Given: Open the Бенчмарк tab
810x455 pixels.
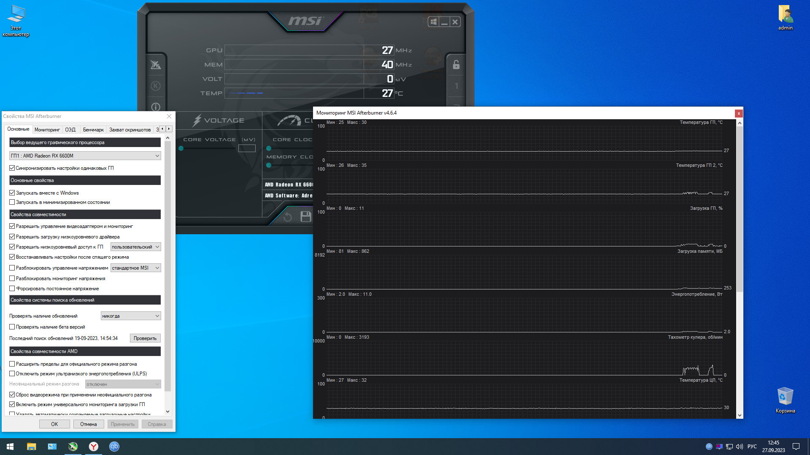Looking at the screenshot, I should coord(93,130).
